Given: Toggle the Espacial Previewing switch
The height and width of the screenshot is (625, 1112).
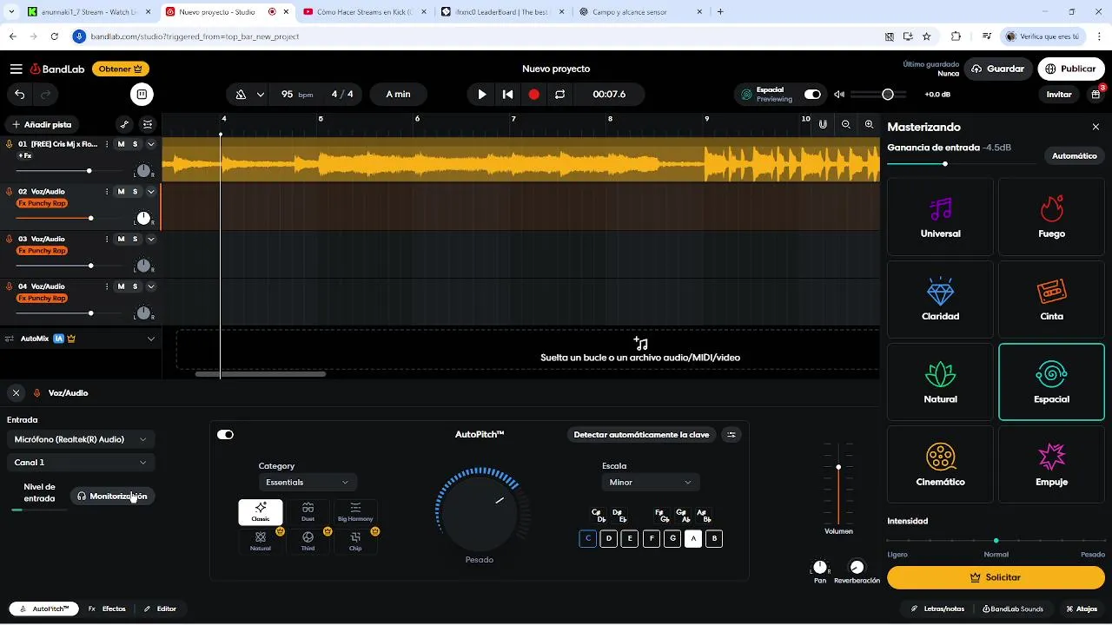Looking at the screenshot, I should coord(812,95).
